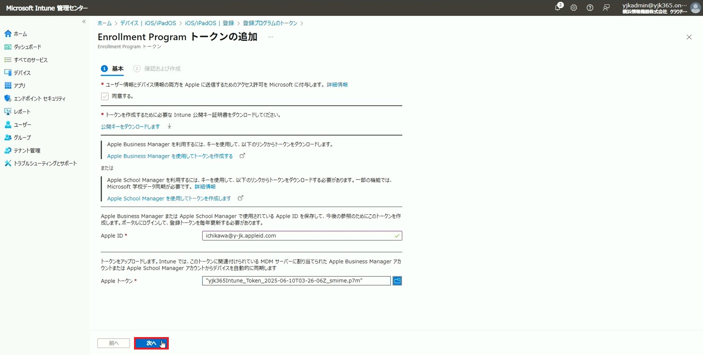Open more options ellipsis beside page title
This screenshot has height=355, width=703.
(x=271, y=37)
